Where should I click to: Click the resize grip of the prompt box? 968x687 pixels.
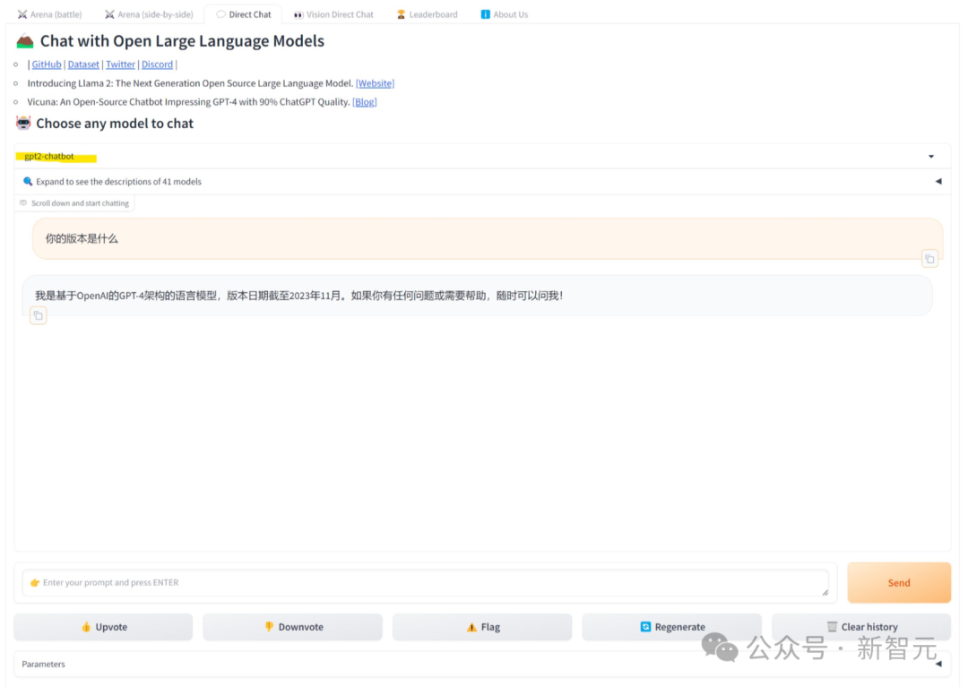coord(825,593)
